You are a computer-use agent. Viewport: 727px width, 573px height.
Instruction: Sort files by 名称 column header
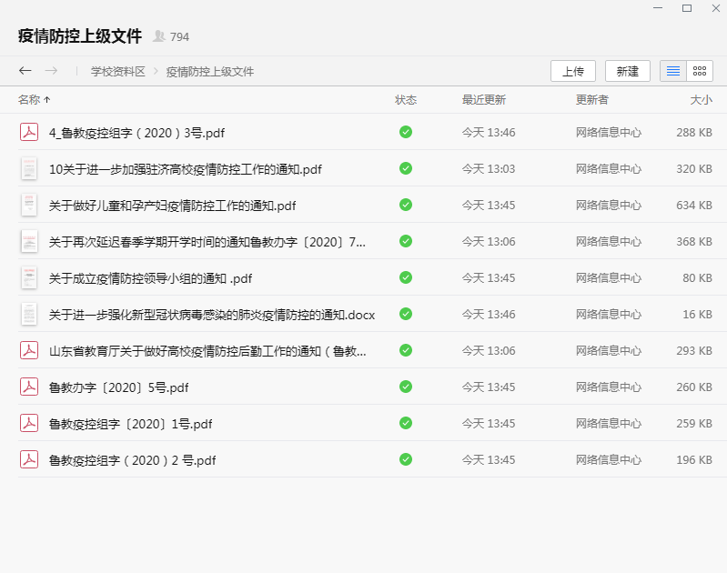pos(29,99)
